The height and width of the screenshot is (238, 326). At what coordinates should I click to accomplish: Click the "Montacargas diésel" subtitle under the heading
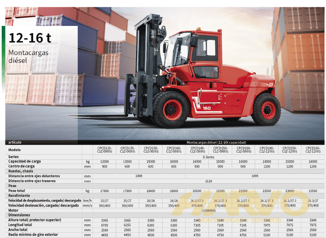28,57
